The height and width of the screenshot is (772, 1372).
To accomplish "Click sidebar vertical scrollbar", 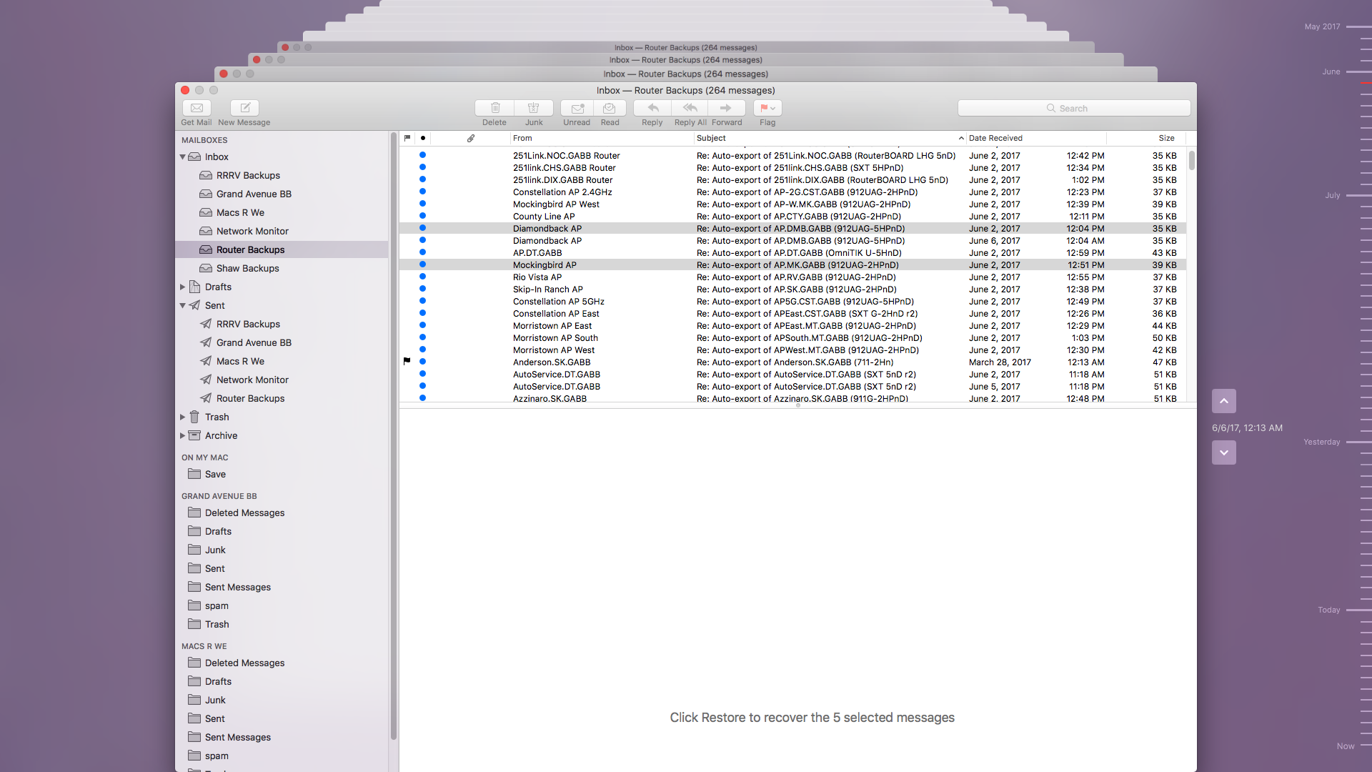I will tap(393, 437).
